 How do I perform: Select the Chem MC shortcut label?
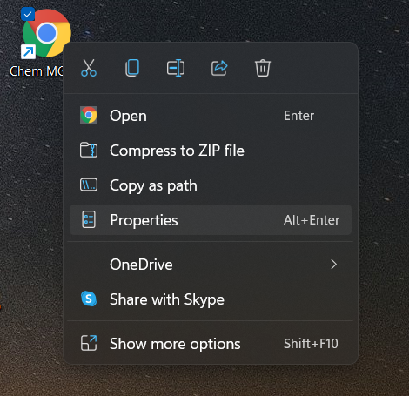(37, 71)
